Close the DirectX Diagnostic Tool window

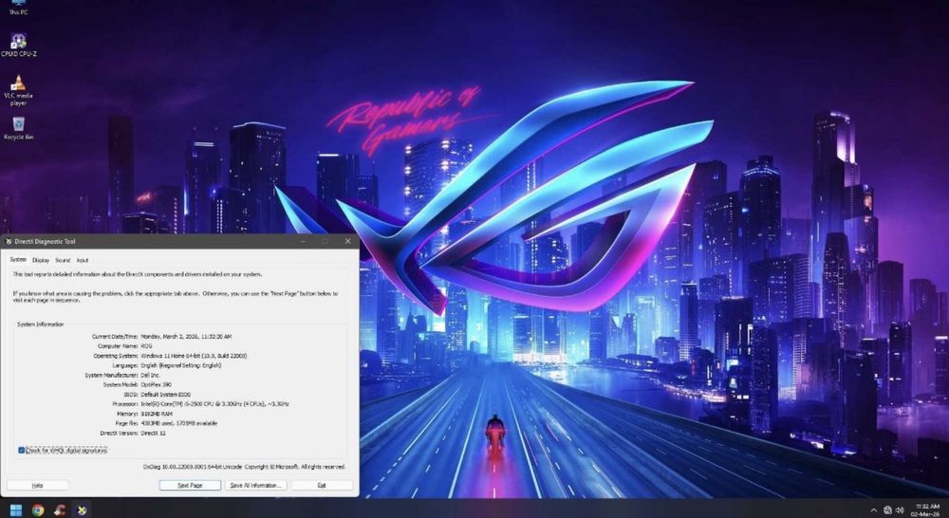347,242
